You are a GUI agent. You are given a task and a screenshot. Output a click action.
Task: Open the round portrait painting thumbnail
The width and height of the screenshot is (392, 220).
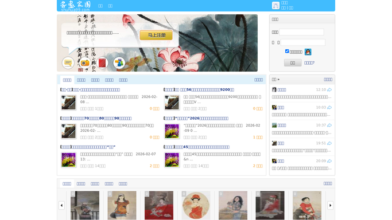(x=196, y=205)
